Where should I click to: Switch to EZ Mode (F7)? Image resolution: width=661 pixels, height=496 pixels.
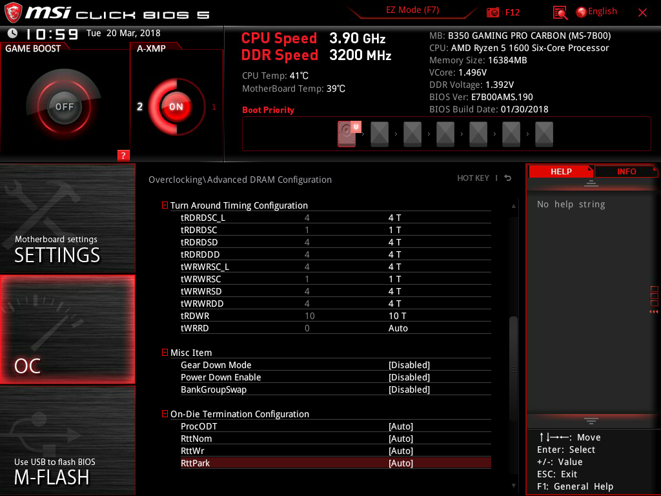pos(412,10)
